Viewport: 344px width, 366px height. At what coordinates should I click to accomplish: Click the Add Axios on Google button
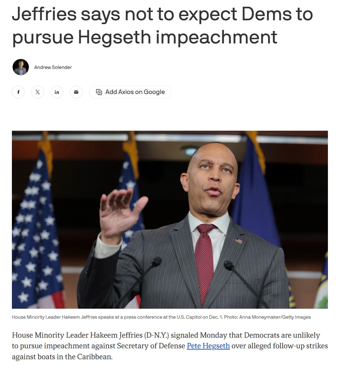pos(130,92)
